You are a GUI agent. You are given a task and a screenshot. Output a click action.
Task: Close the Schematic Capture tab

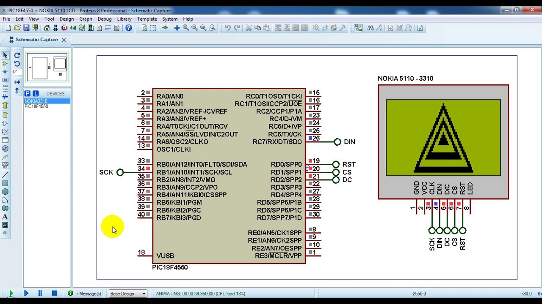tap(64, 40)
